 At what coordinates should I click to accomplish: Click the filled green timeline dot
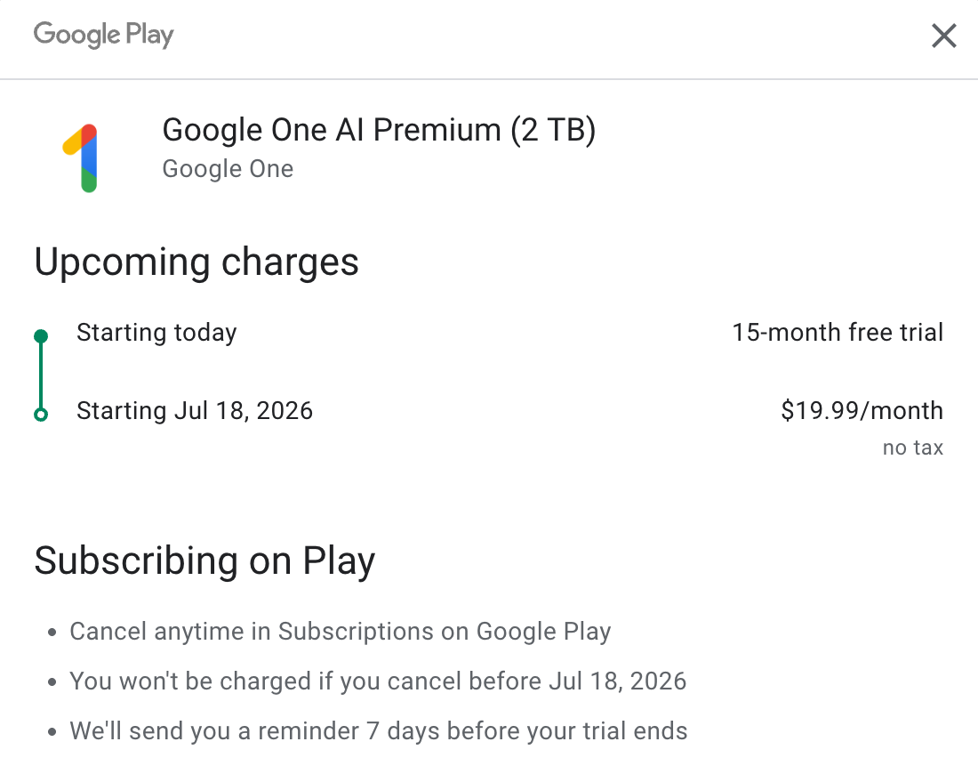click(41, 336)
